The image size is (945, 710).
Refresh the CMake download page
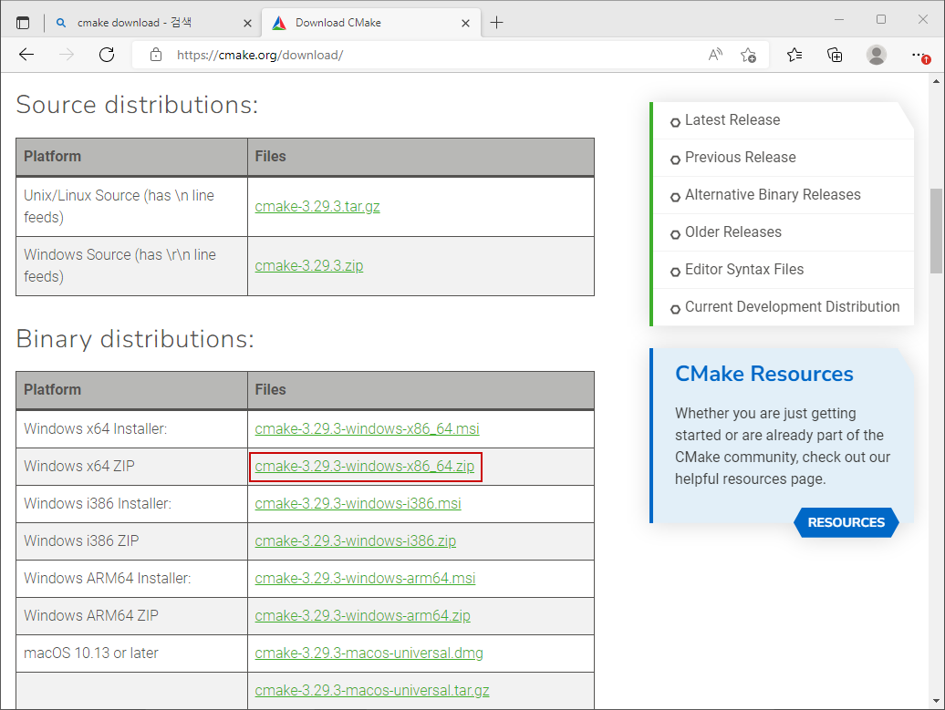pyautogui.click(x=107, y=55)
